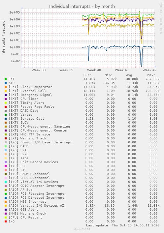Click the '[I/O] Tape' legend label
The width and height of the screenshot is (164, 233).
pos(18,158)
